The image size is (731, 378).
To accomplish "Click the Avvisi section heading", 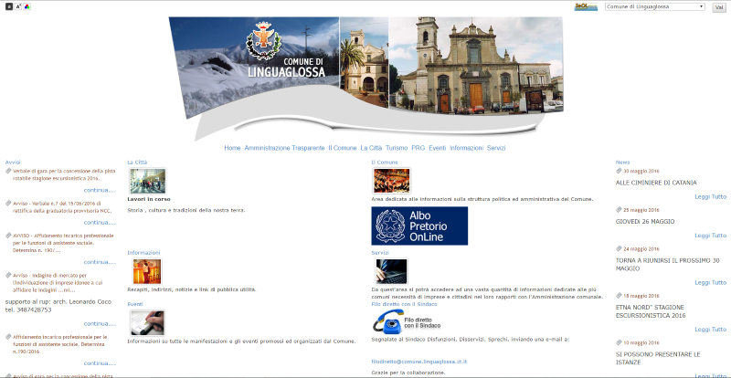I will [13, 163].
